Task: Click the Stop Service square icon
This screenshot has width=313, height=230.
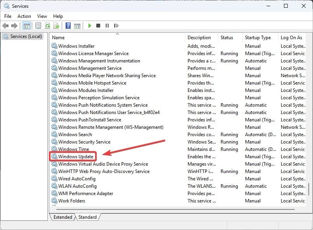Action: tap(98, 26)
